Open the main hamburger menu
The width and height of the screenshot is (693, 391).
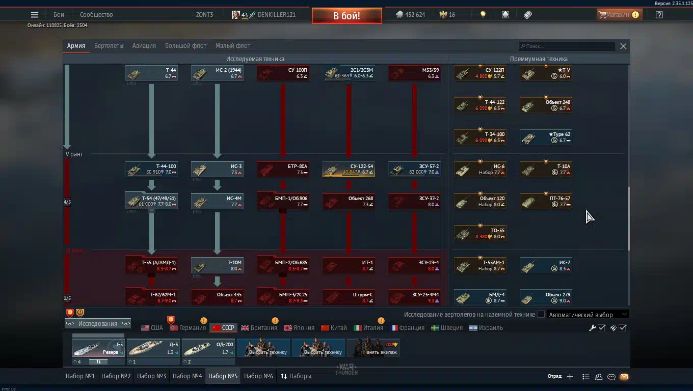coord(35,15)
